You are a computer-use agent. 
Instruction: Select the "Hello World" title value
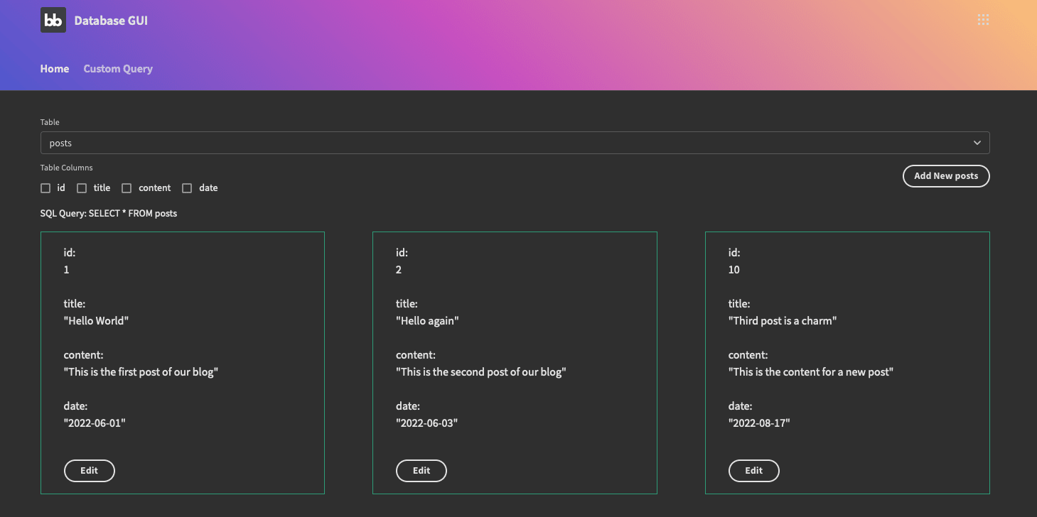pos(96,321)
